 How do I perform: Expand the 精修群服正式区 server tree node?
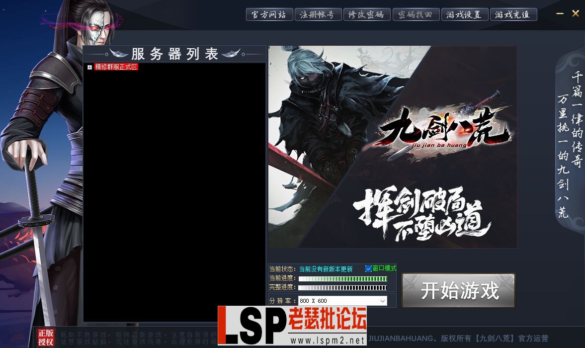click(x=89, y=68)
